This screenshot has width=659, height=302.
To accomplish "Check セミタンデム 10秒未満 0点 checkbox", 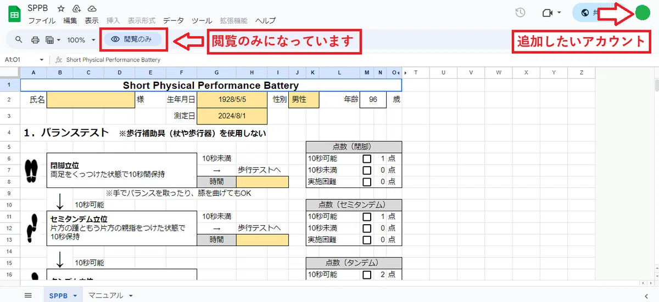I will tap(367, 228).
